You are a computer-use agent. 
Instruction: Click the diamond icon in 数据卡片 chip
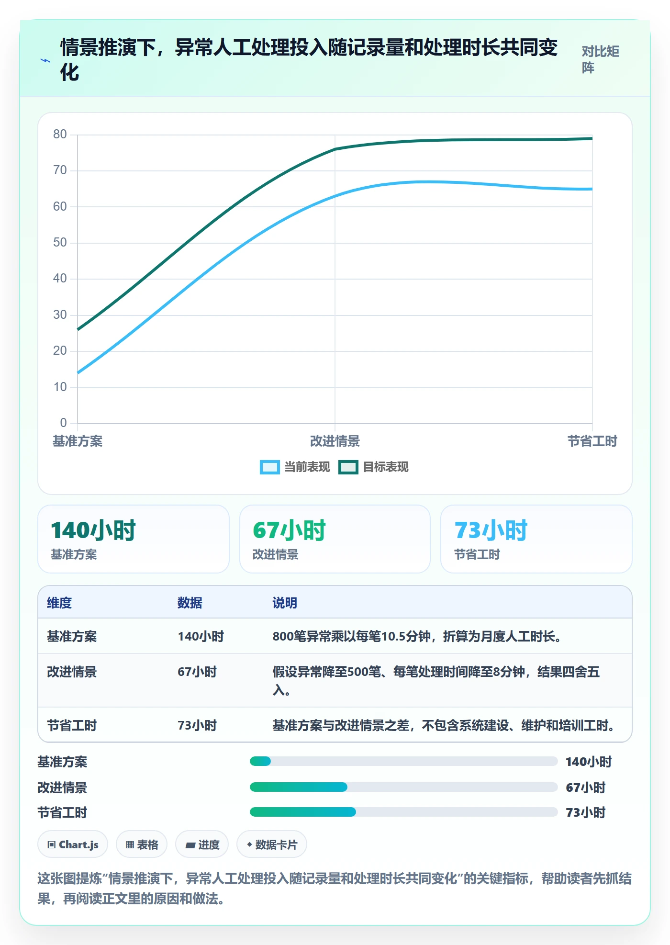pyautogui.click(x=249, y=845)
